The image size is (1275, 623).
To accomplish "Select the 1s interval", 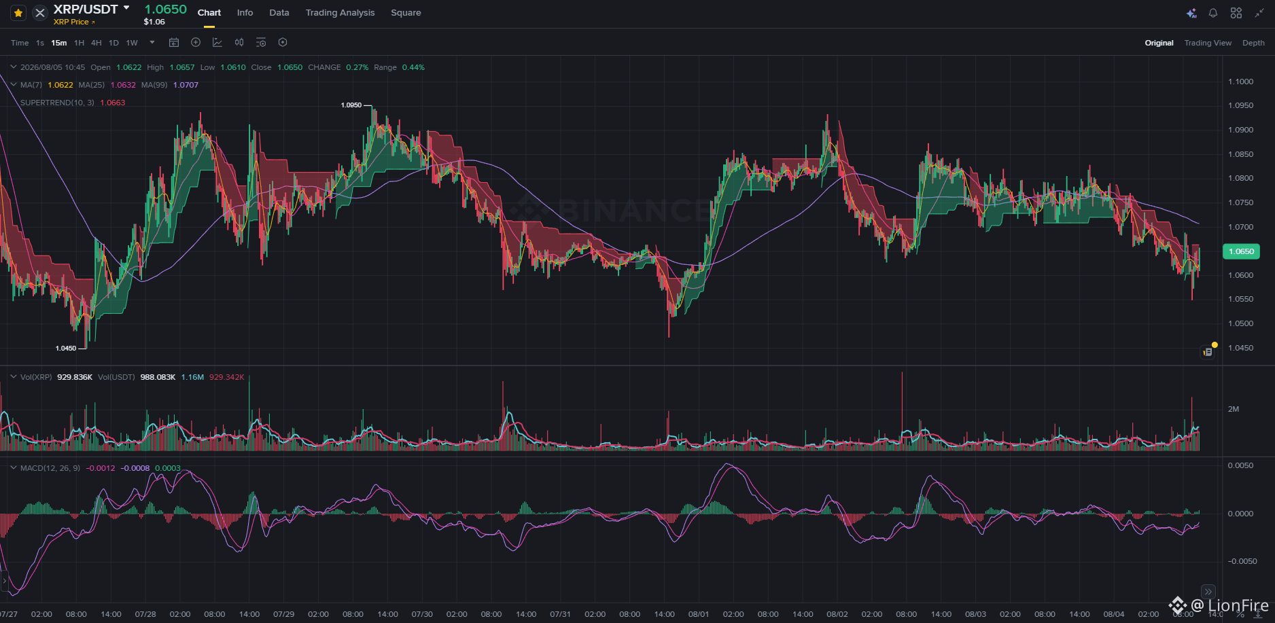I will 40,43.
